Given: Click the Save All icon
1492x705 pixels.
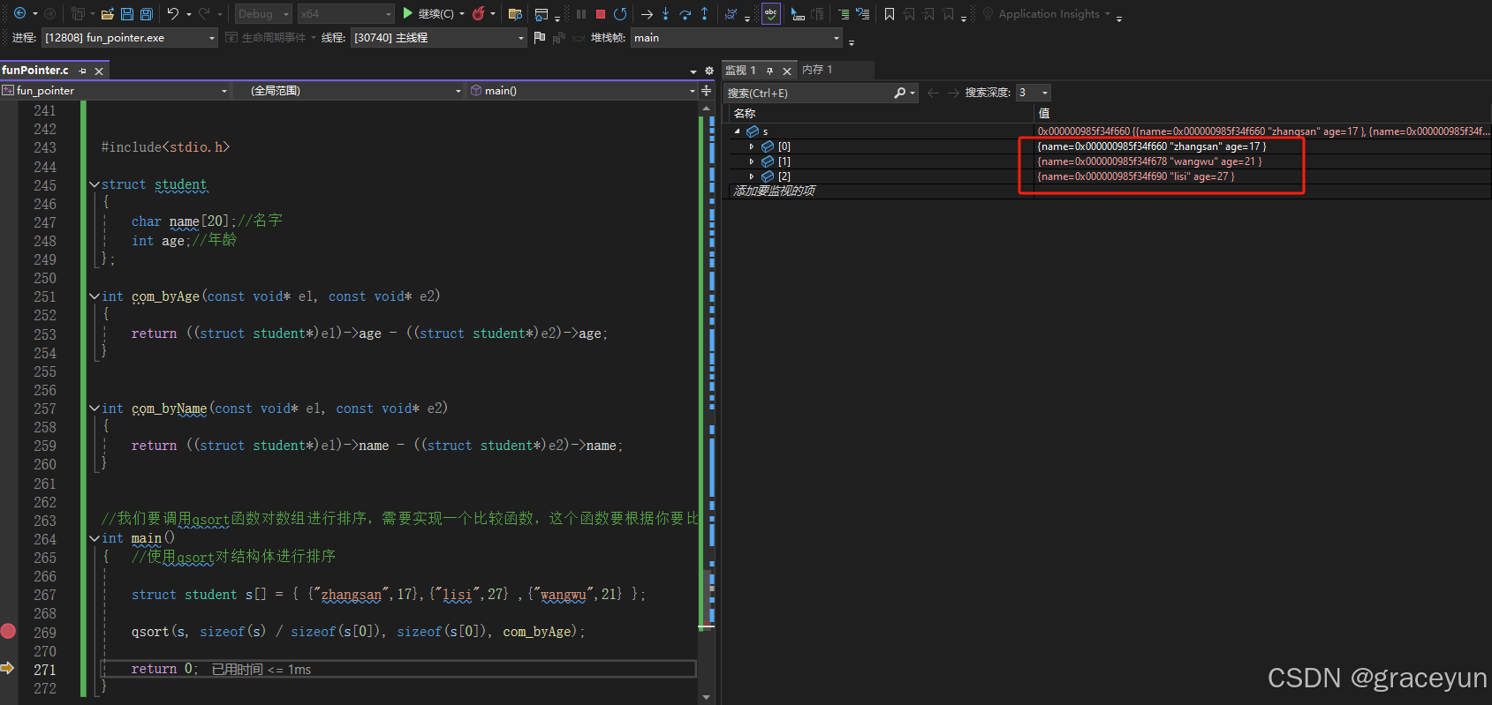Looking at the screenshot, I should pos(147,13).
